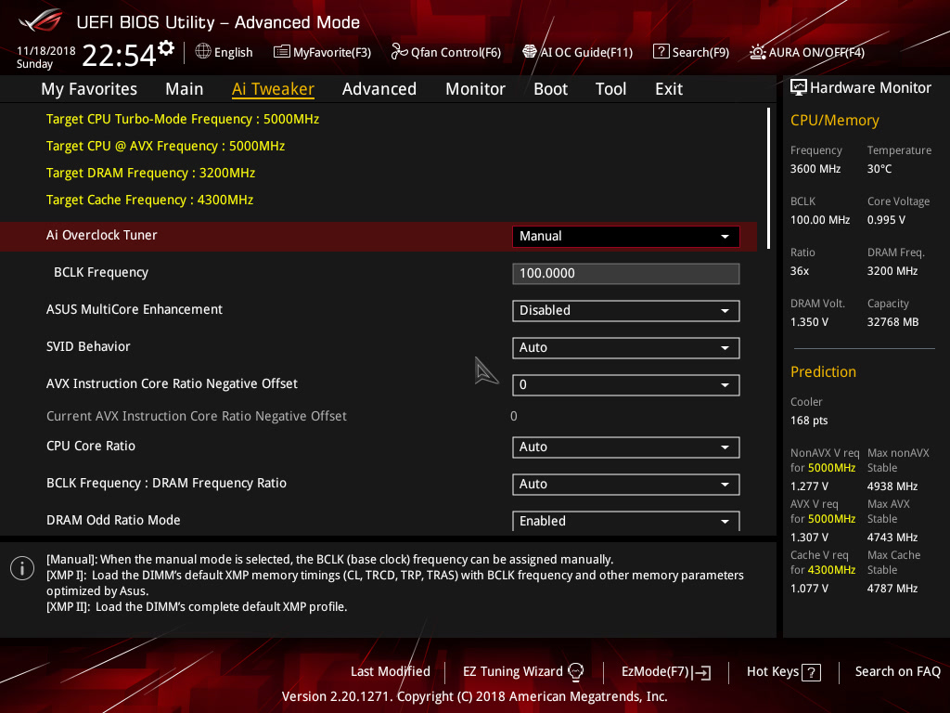Click Target CPU @ AVX Frequency text
Image resolution: width=950 pixels, height=713 pixels.
click(x=165, y=146)
